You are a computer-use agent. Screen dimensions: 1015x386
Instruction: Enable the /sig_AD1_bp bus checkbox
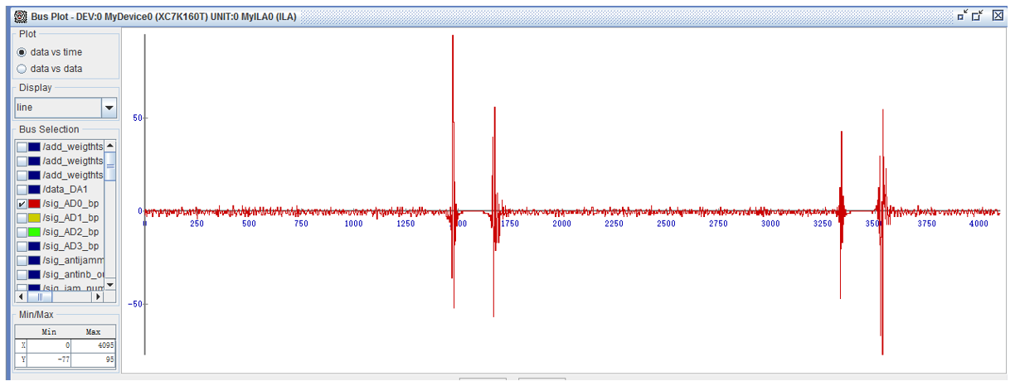pyautogui.click(x=21, y=217)
